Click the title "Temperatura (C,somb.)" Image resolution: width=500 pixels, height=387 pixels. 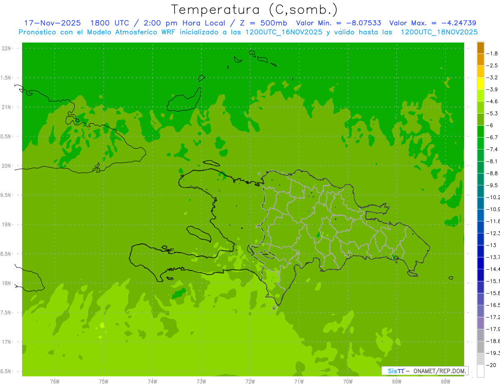pos(254,10)
